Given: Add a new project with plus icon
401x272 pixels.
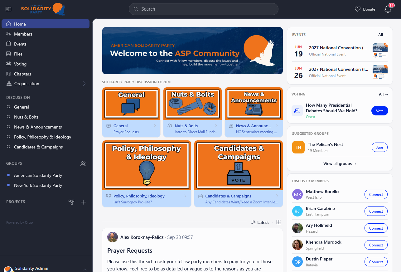Looking at the screenshot, I should [x=83, y=202].
